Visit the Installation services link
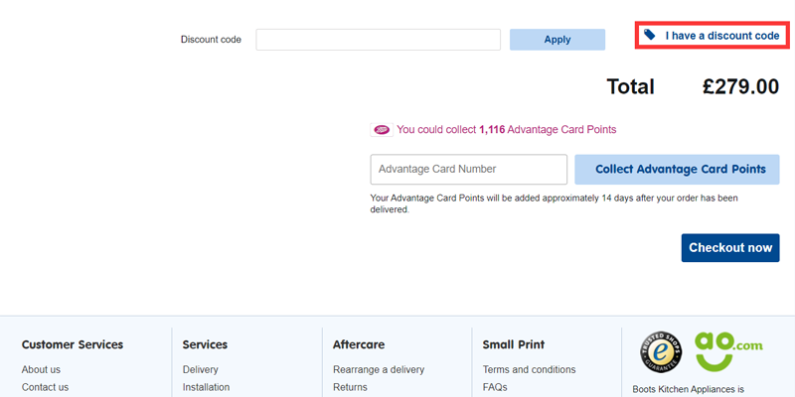This screenshot has width=795, height=397. tap(206, 387)
